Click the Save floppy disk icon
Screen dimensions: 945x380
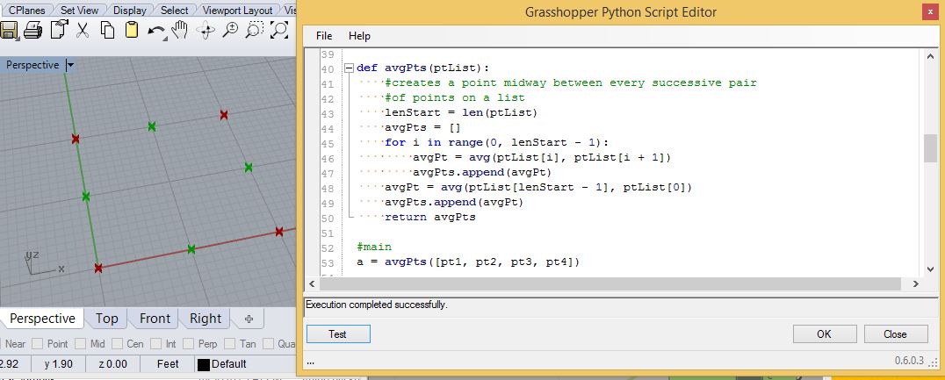tap(8, 30)
